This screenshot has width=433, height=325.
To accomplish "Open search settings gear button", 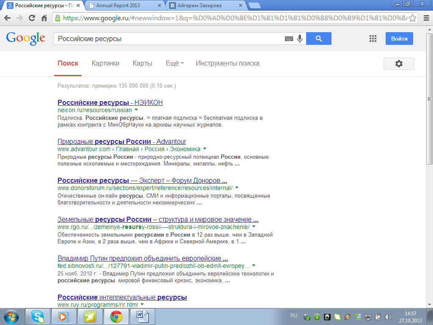I will click(x=398, y=63).
